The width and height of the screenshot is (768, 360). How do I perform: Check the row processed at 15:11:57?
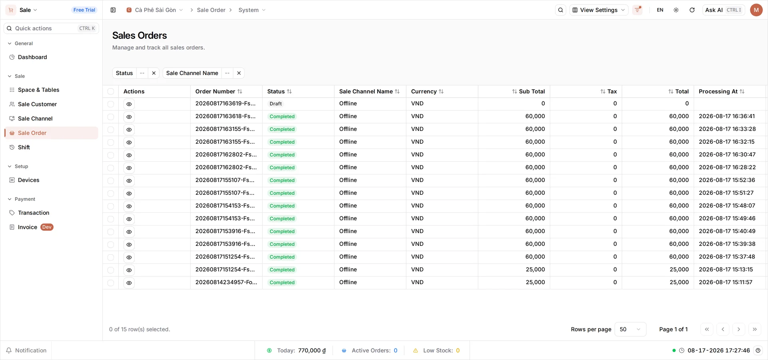pos(111,283)
